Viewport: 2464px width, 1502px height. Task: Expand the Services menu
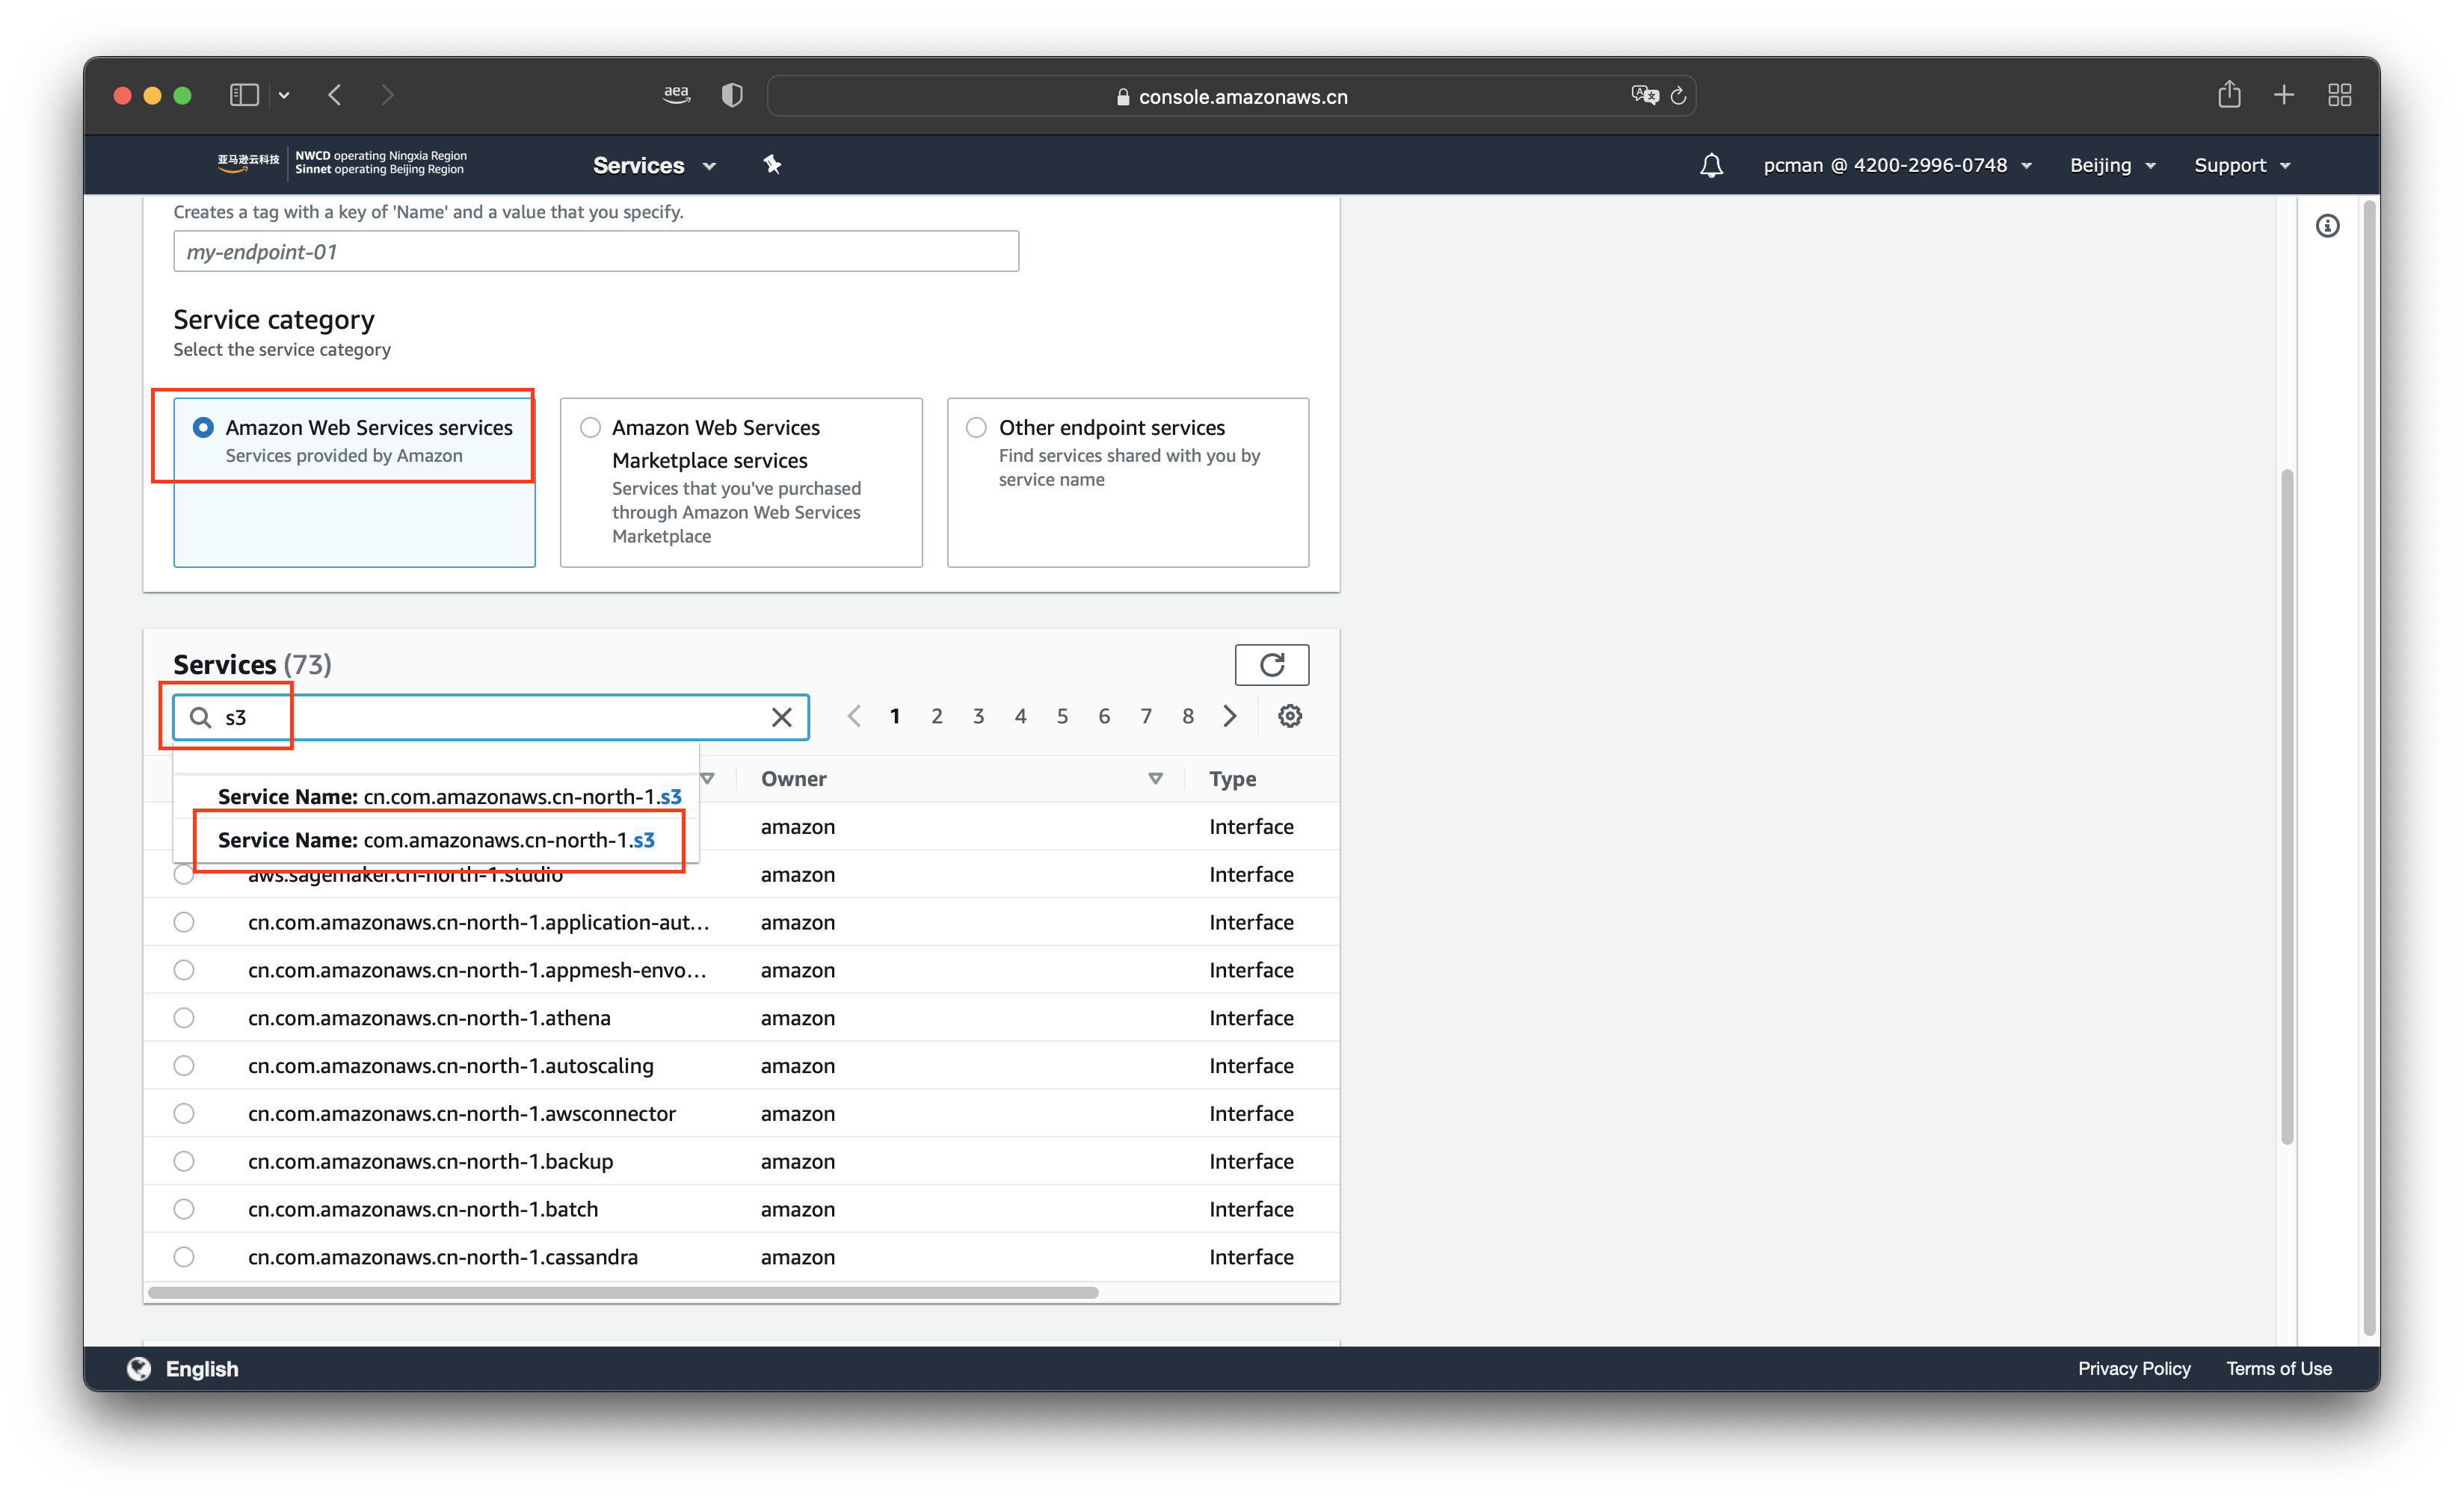654,165
